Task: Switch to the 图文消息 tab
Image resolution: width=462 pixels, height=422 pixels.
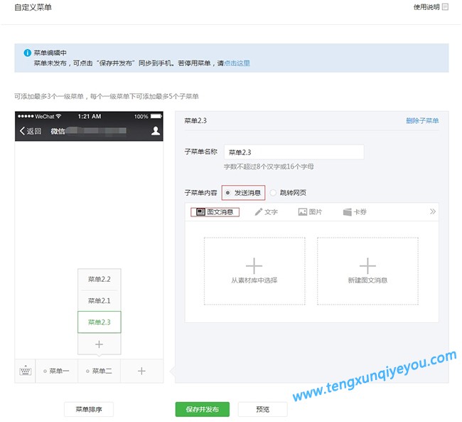Action: (x=215, y=212)
